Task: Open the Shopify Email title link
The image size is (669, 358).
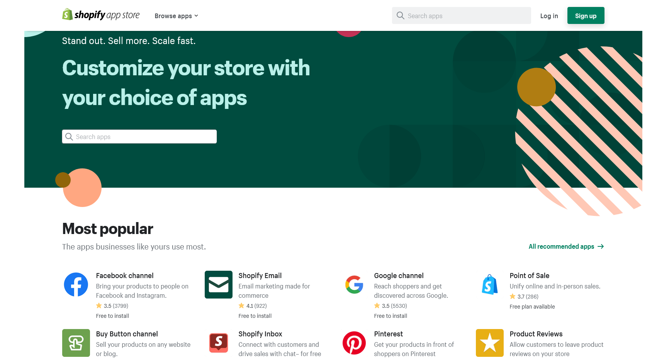Action: (x=260, y=276)
